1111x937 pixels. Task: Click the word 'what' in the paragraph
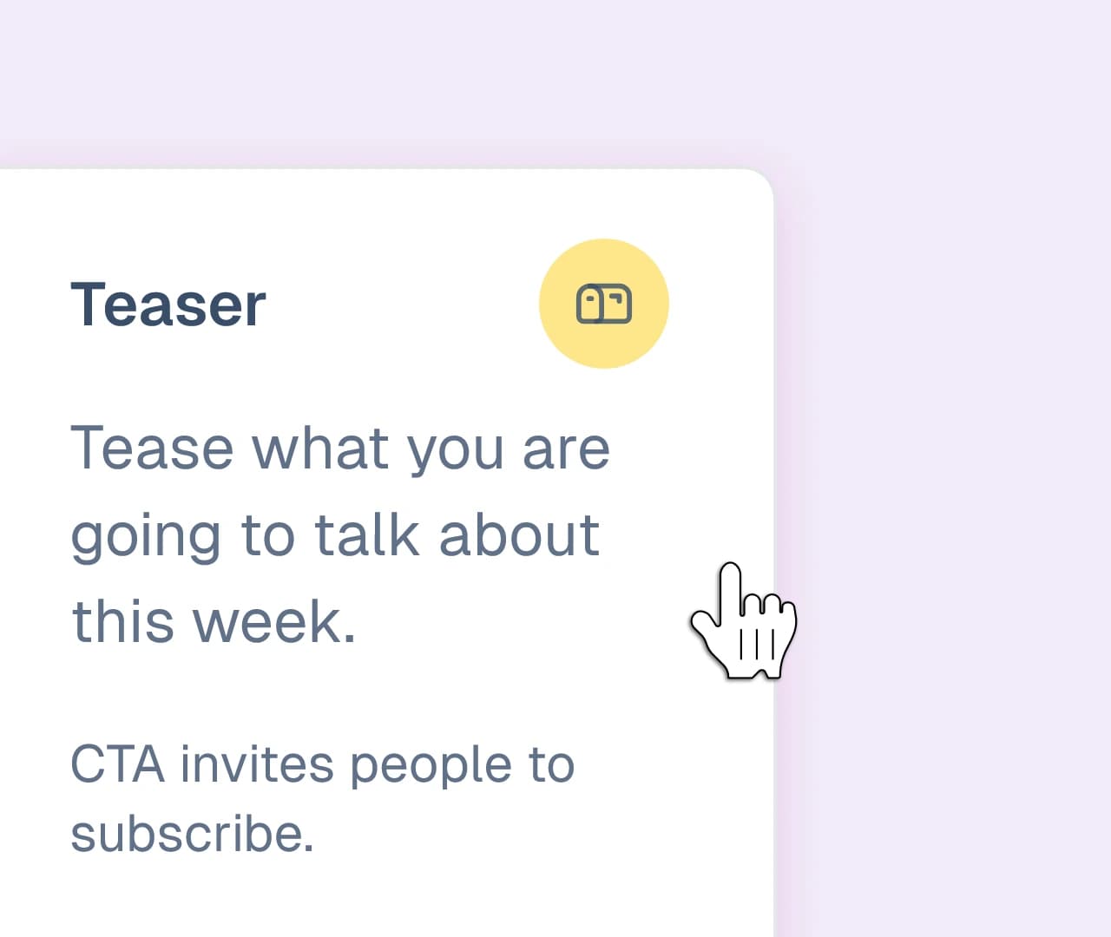(x=320, y=449)
